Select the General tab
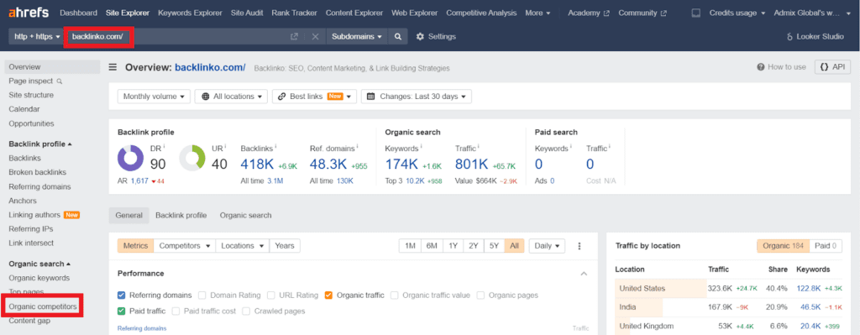This screenshot has width=860, height=335. coord(128,216)
